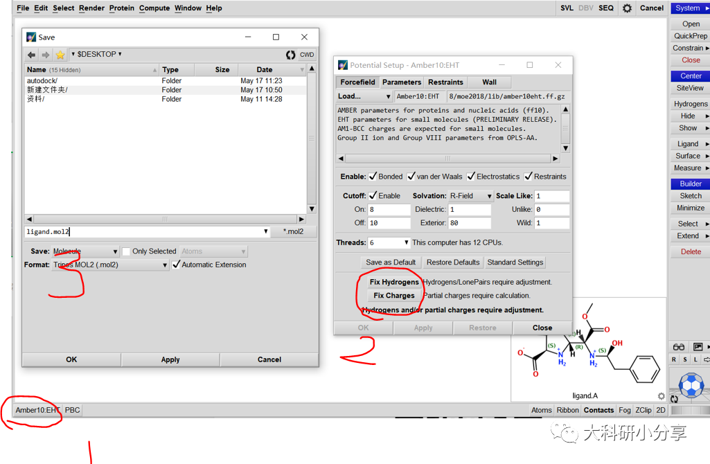Toggle Electrostatics checkbox
This screenshot has height=464, width=710.
click(471, 176)
